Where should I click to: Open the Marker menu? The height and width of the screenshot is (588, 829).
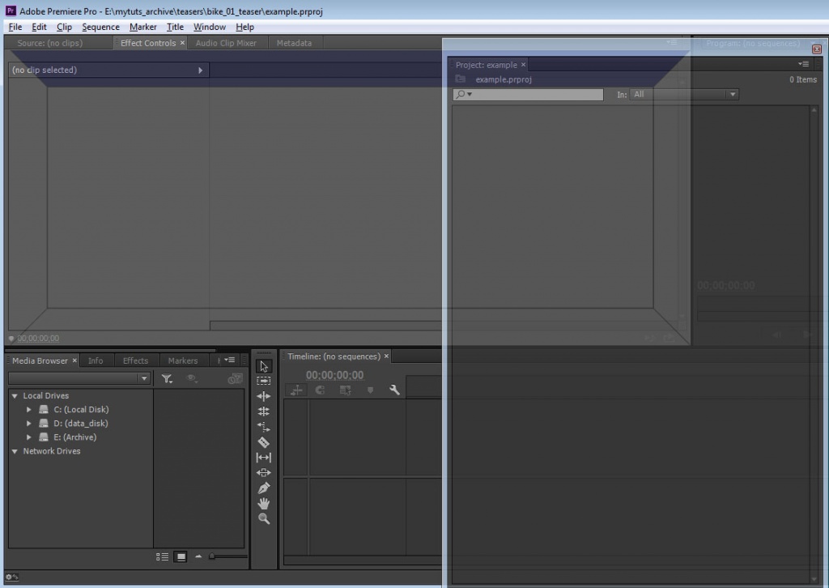click(142, 27)
